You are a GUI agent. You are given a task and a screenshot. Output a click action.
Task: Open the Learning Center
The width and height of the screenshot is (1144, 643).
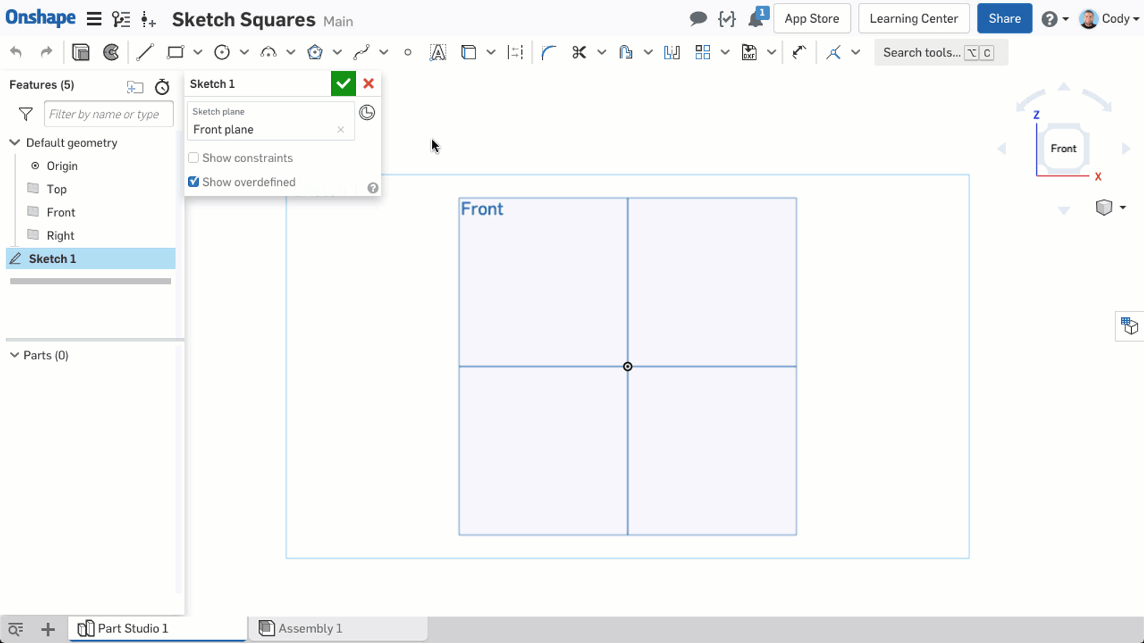click(x=913, y=18)
